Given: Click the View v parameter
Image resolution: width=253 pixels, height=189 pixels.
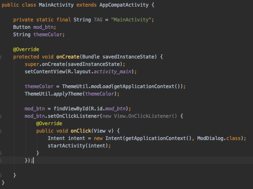Looking at the screenshot, I should (102, 131).
